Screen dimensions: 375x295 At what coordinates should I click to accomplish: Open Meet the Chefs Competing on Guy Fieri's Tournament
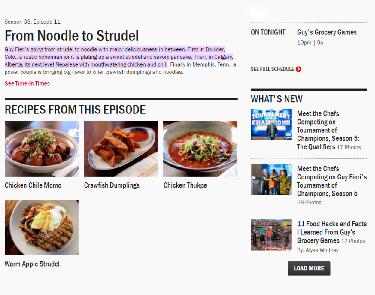(332, 181)
